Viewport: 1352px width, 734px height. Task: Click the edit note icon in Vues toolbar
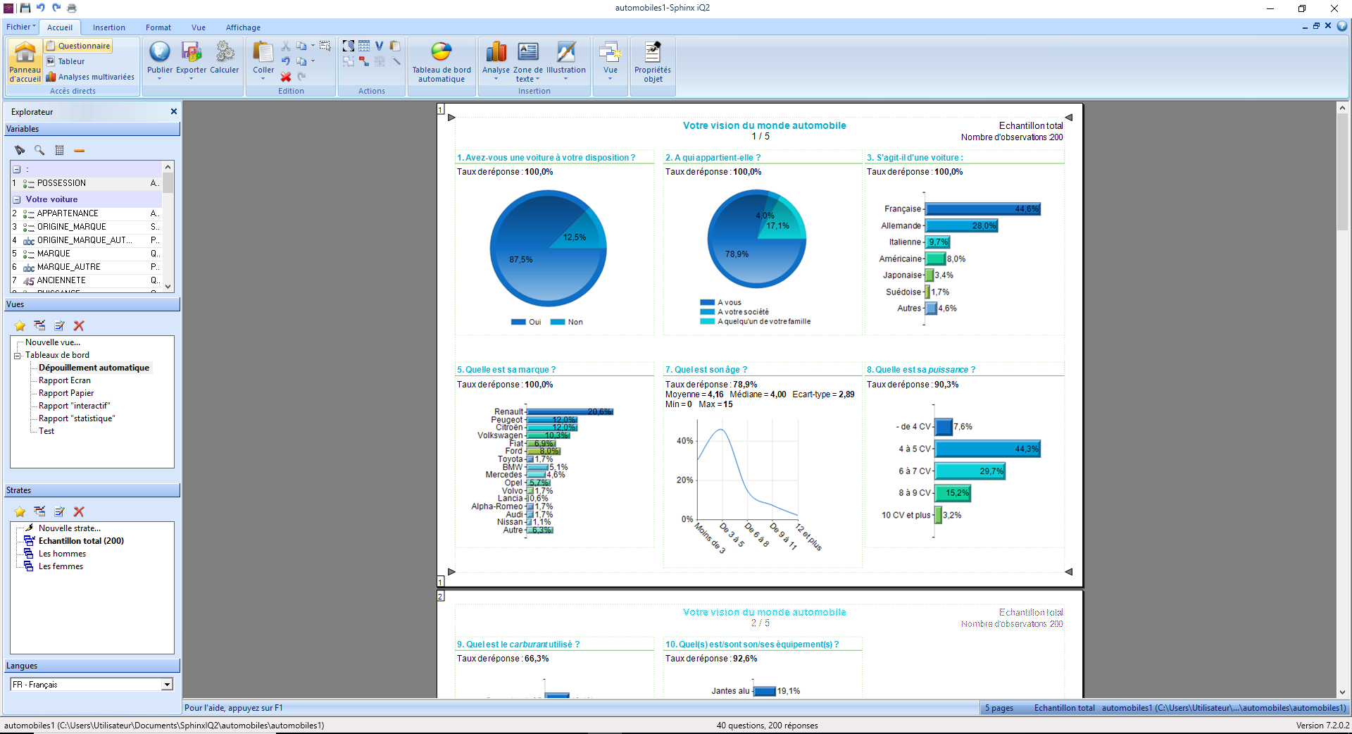(60, 325)
